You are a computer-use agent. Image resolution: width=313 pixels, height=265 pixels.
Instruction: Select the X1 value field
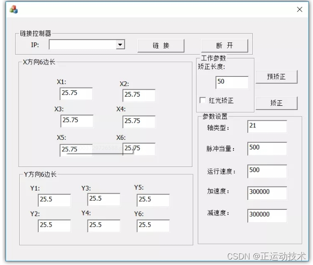tap(76, 93)
